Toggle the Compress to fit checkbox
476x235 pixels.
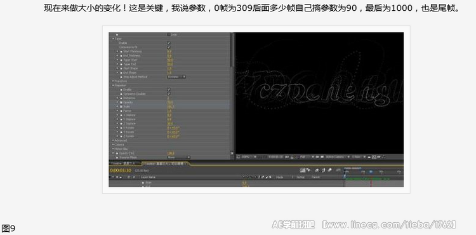(x=169, y=47)
